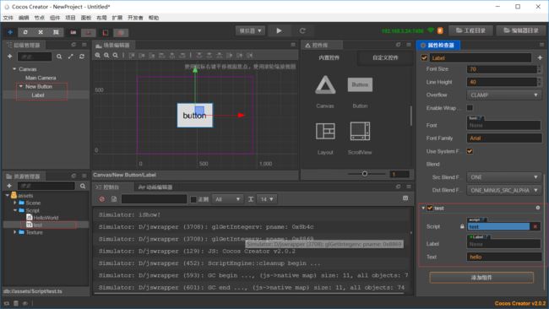
Task: Click the expand-all arrows icon in node tree
Action: [x=70, y=57]
